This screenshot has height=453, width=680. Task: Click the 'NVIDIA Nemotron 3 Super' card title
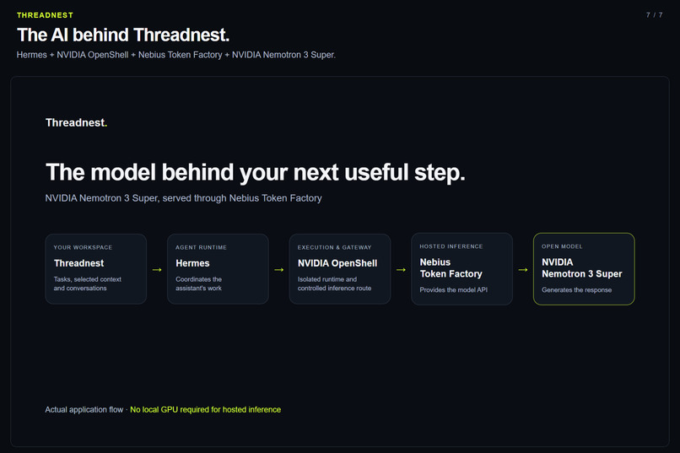pyautogui.click(x=582, y=268)
